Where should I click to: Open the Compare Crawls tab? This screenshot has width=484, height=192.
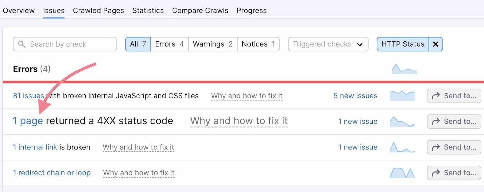click(x=200, y=11)
